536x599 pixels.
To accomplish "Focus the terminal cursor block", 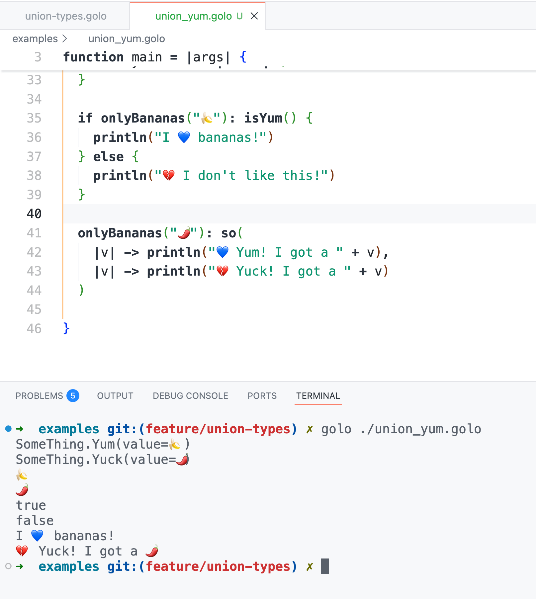I will (x=325, y=566).
